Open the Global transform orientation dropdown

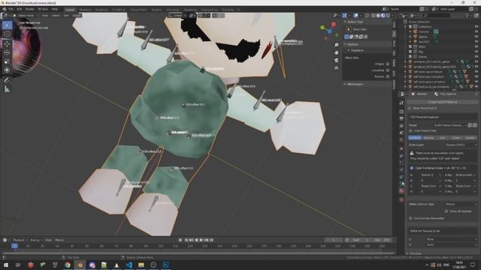(177, 15)
